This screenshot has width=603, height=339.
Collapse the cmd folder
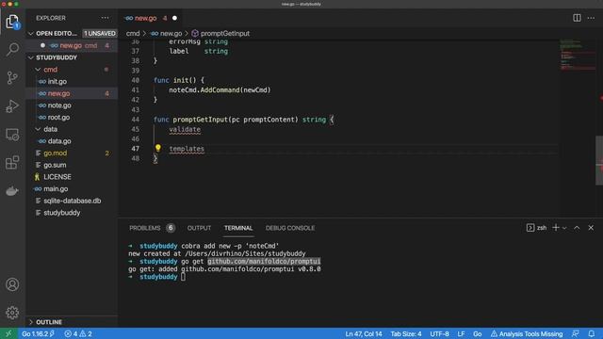coord(38,70)
